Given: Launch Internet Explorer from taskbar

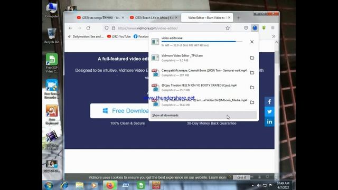Looking at the screenshot, I should (64, 185).
